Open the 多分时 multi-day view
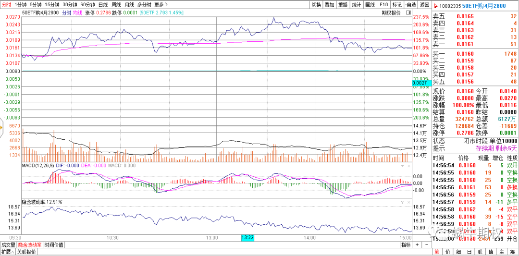This screenshot has height=256, width=519. [144, 5]
